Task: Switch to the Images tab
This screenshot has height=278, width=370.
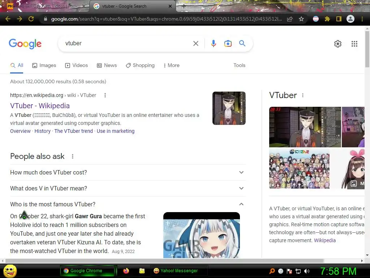Action: click(x=44, y=65)
